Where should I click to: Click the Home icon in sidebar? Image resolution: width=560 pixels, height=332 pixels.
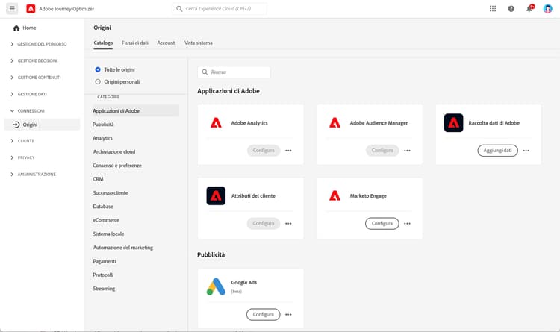[16, 28]
